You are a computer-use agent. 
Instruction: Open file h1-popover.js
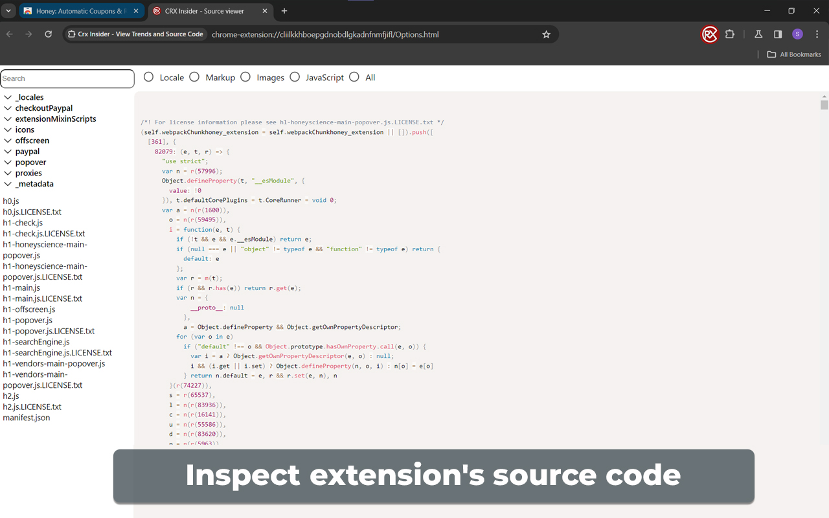point(28,320)
